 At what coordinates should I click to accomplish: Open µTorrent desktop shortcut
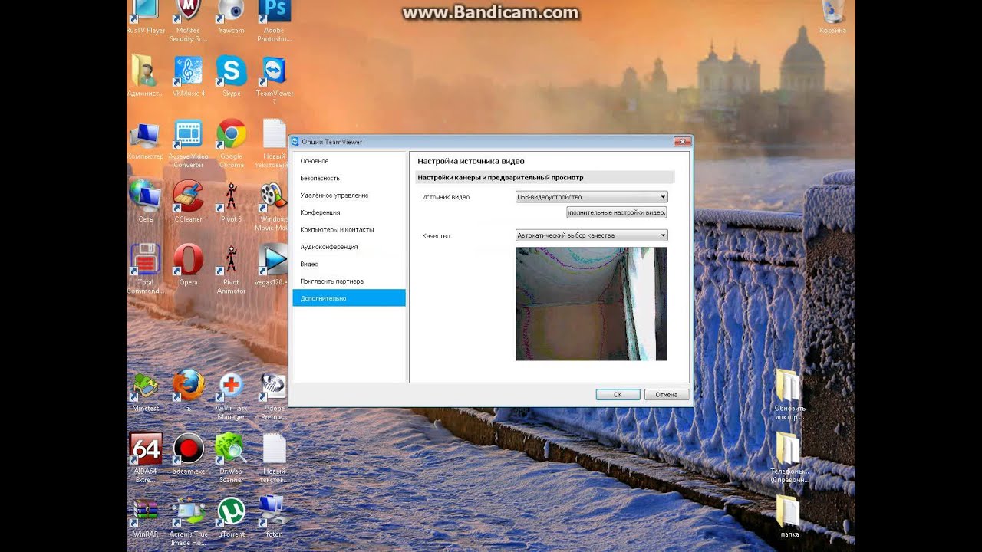(231, 517)
